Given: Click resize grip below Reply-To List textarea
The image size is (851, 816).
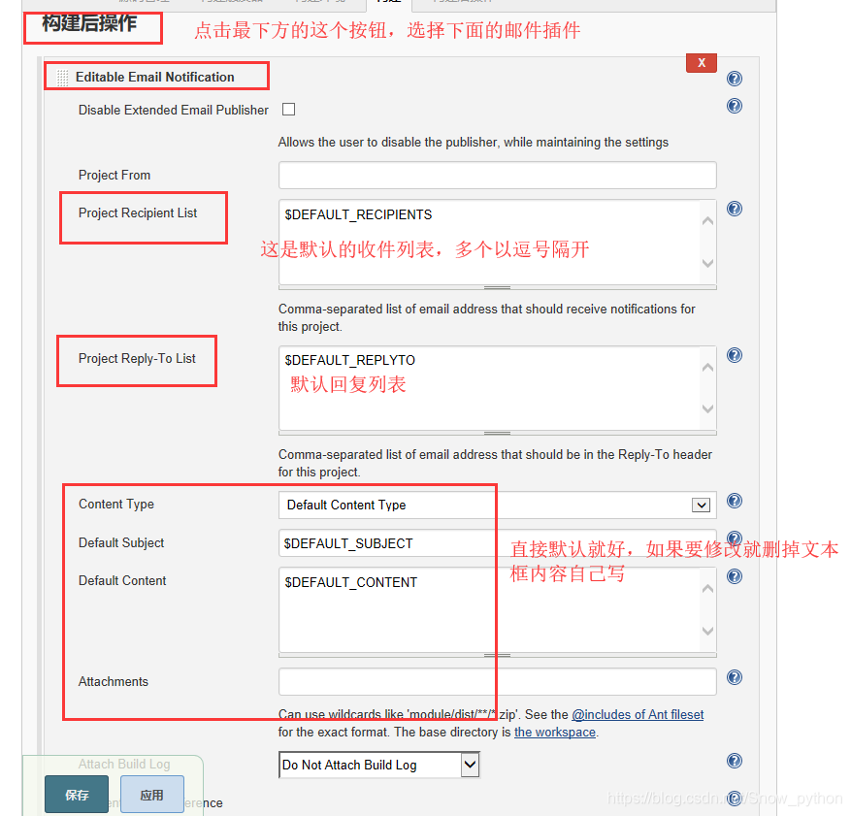Looking at the screenshot, I should coord(498,434).
